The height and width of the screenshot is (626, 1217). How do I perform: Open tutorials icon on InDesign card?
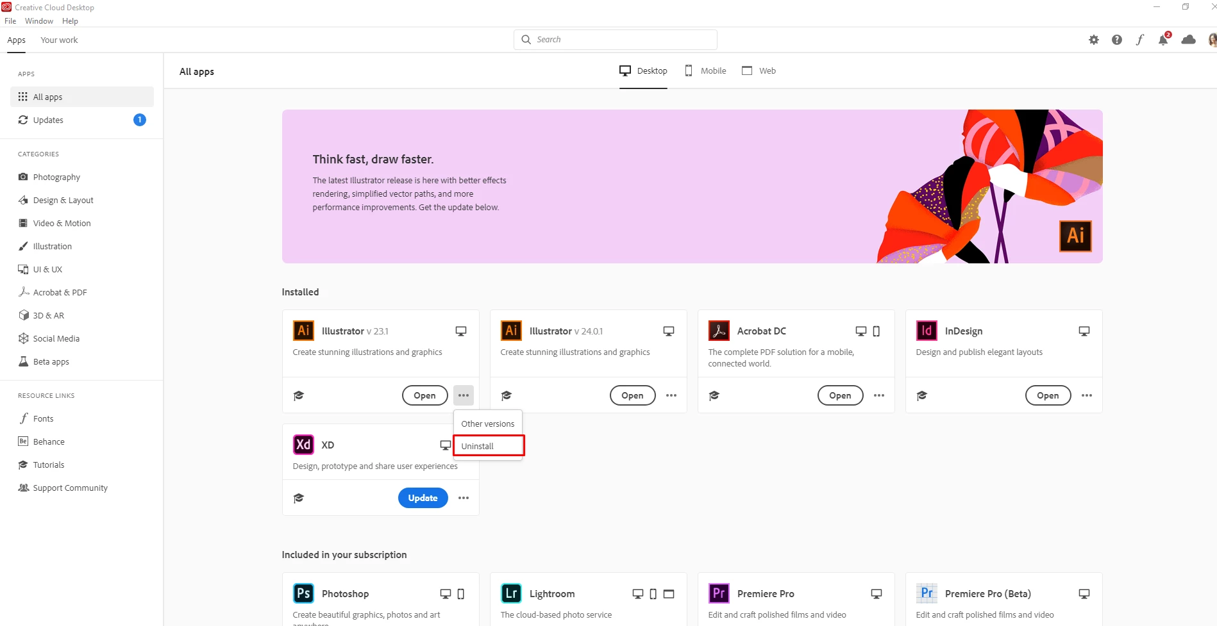click(921, 395)
